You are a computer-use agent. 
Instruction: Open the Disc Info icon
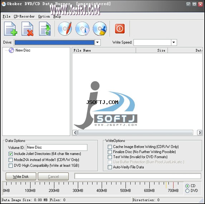[82, 28]
